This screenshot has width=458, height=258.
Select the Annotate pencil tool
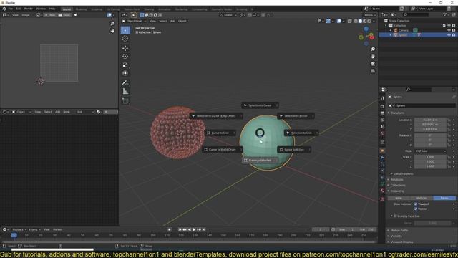[x=125, y=83]
